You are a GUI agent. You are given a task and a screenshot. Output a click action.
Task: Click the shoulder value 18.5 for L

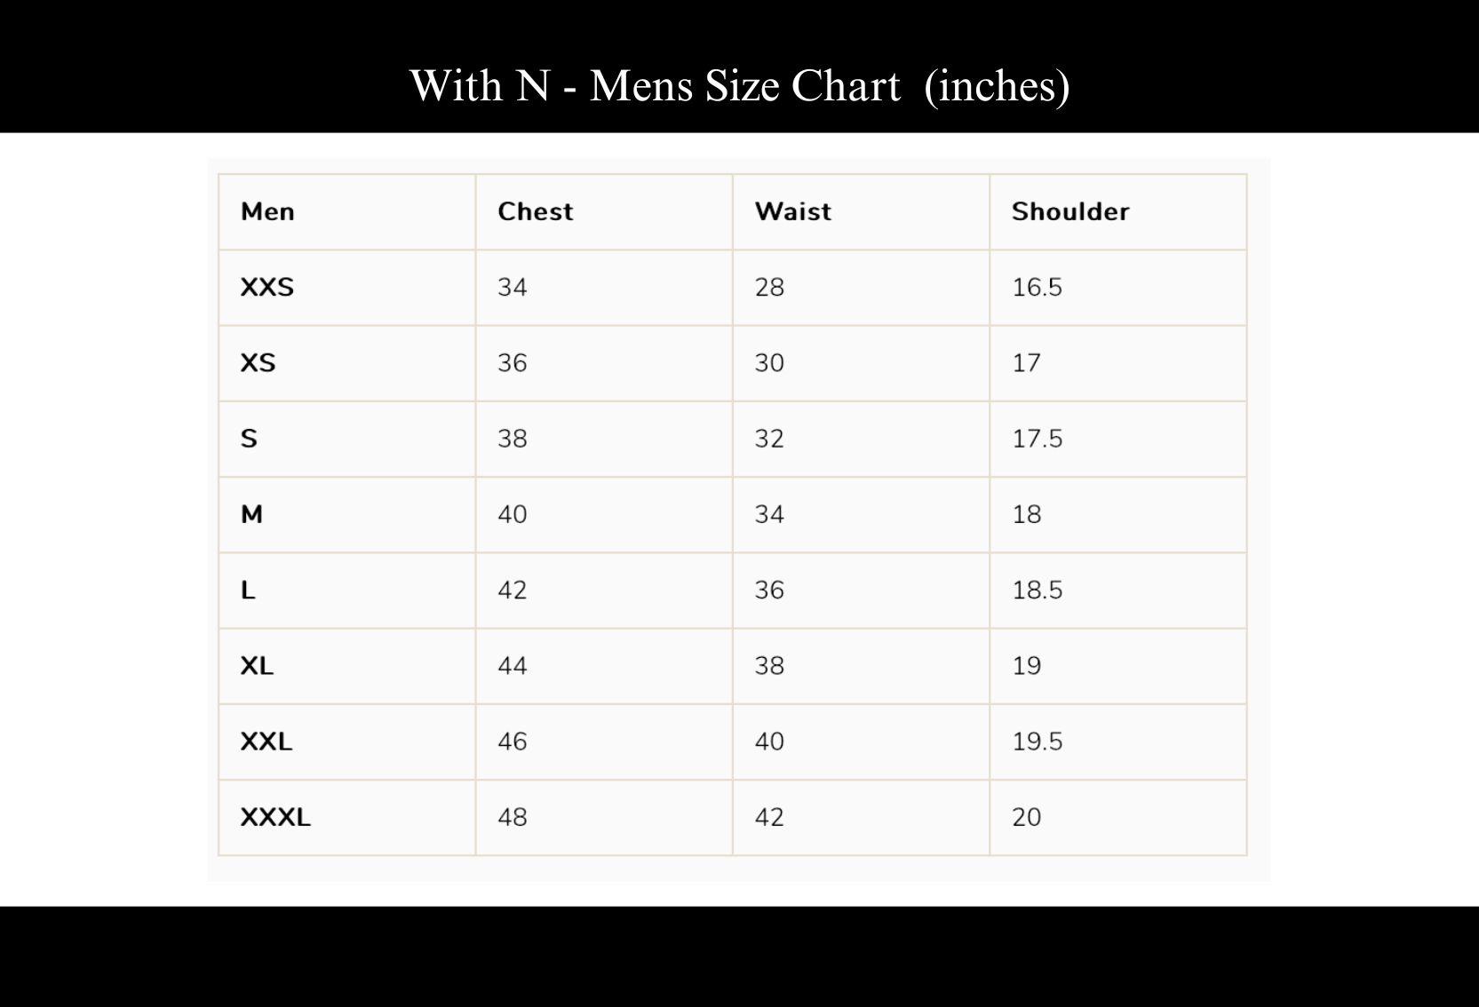pyautogui.click(x=1038, y=590)
